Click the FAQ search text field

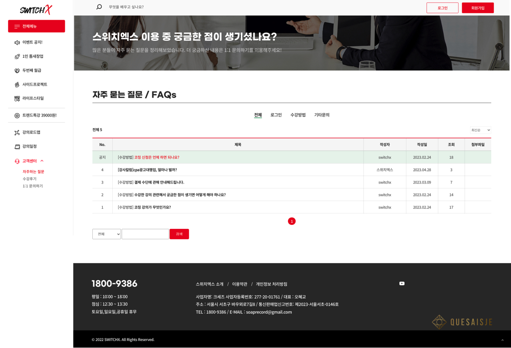click(x=145, y=234)
